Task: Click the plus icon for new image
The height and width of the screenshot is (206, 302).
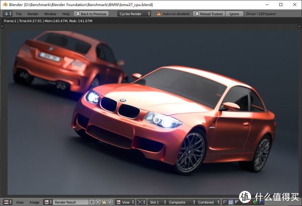Action: tap(98, 202)
